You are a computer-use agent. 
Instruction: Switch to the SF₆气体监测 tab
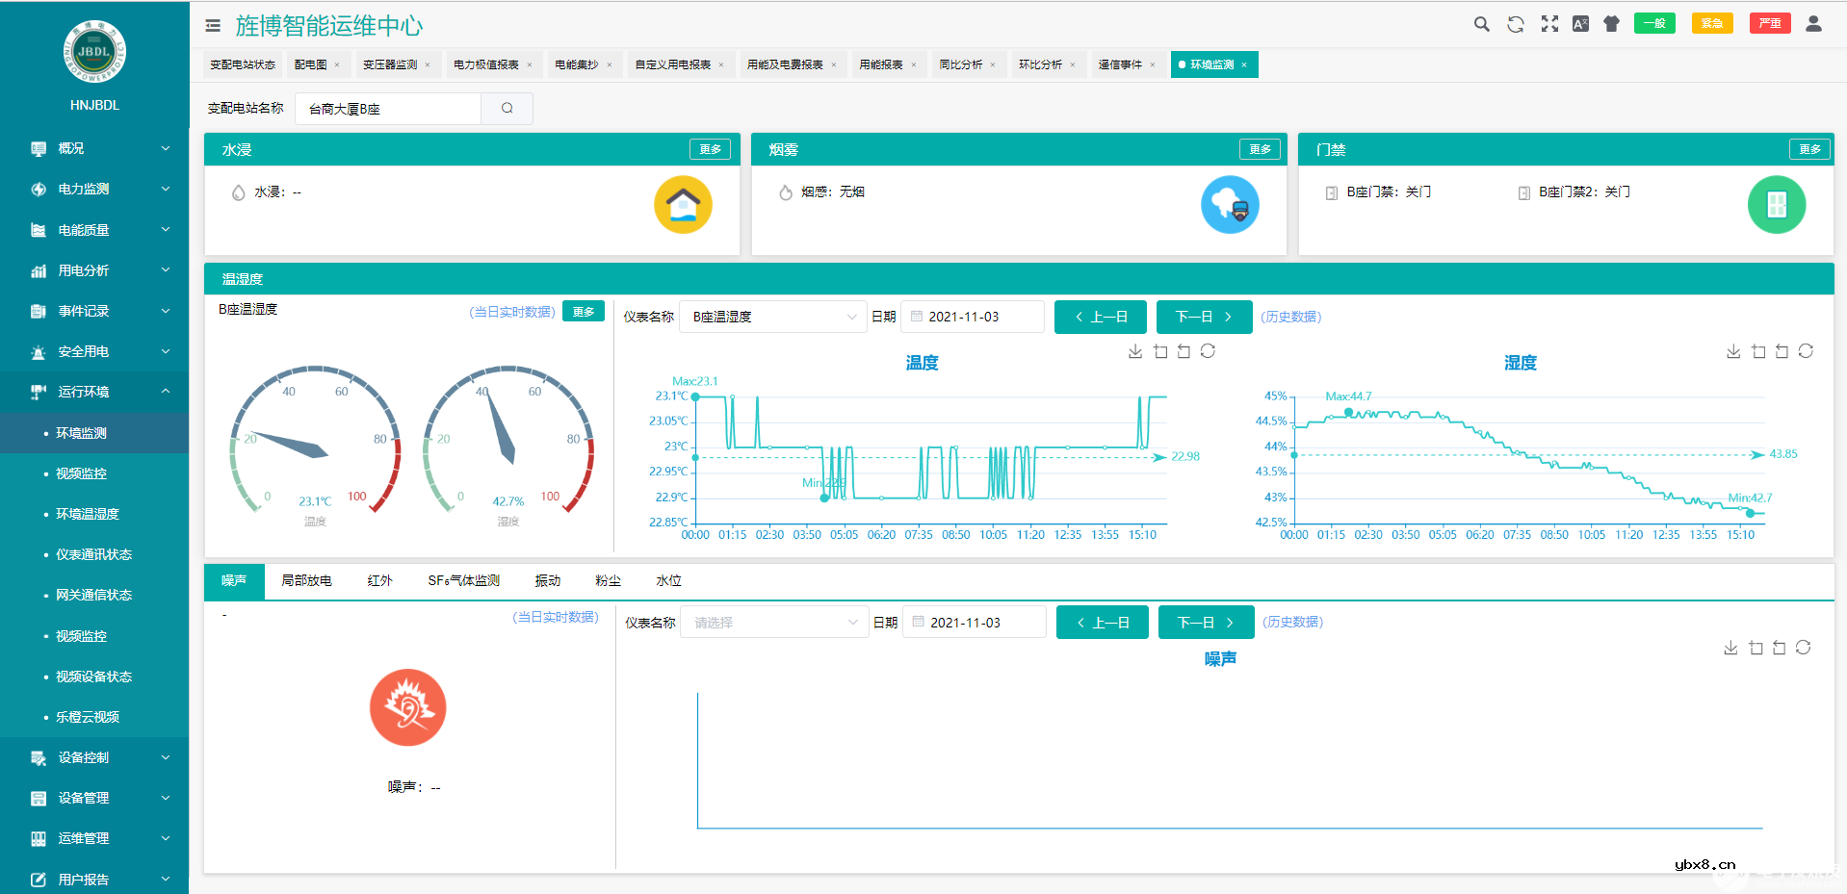(x=463, y=581)
